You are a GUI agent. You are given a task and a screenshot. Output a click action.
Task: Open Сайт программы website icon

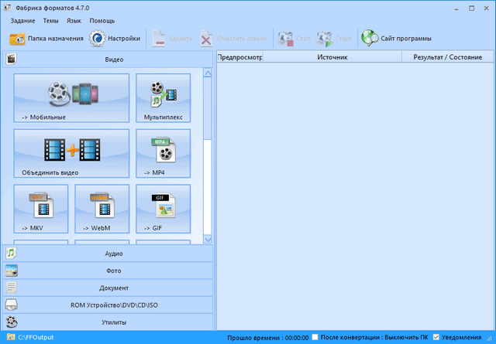pyautogui.click(x=370, y=38)
